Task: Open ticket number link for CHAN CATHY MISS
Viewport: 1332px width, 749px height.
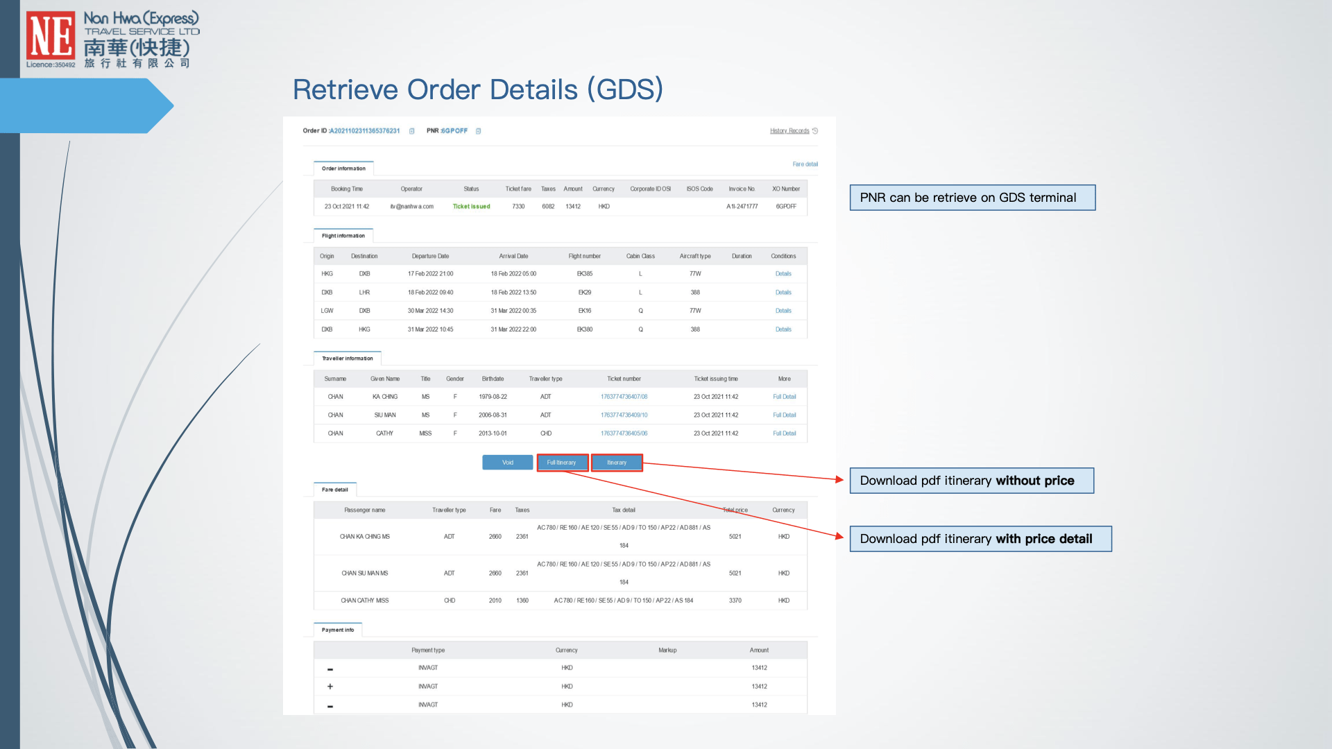Action: click(623, 433)
